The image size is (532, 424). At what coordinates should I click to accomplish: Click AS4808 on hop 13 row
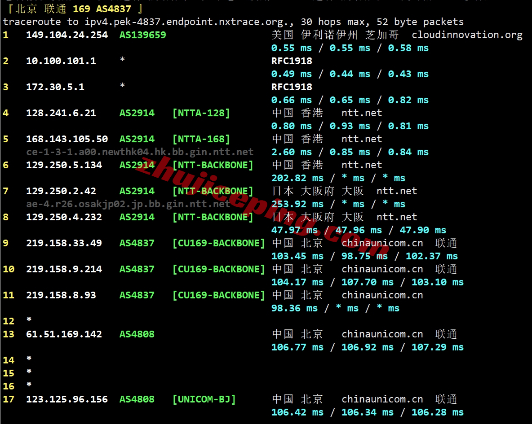coord(137,334)
